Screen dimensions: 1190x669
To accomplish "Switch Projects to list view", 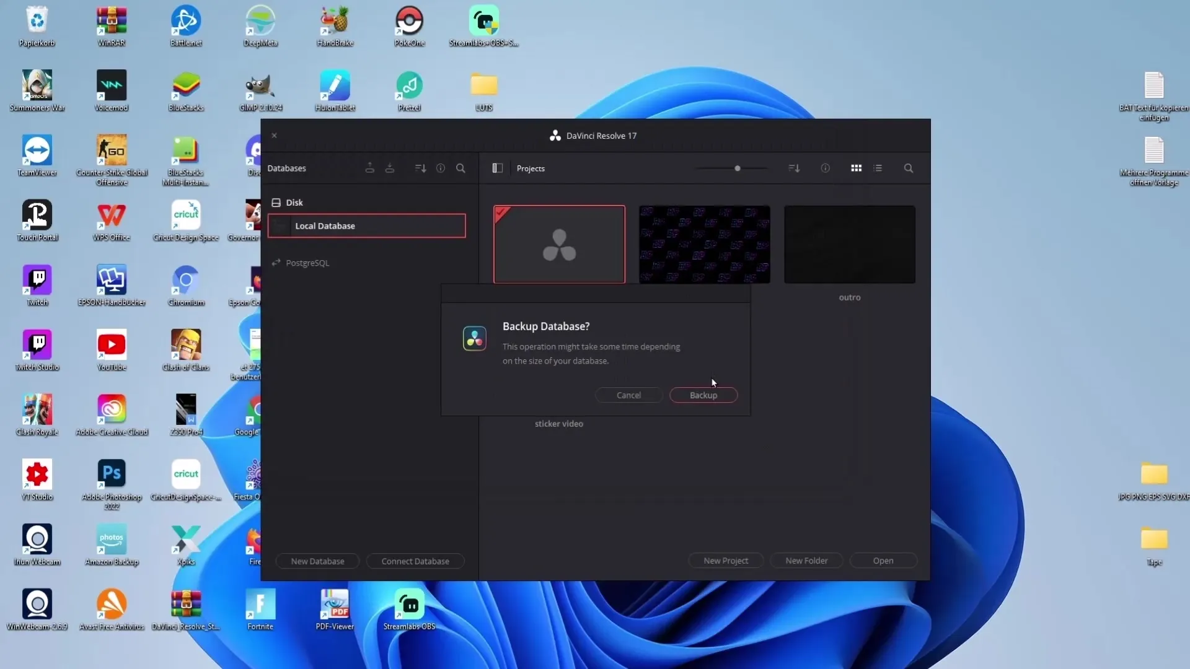I will pyautogui.click(x=878, y=168).
